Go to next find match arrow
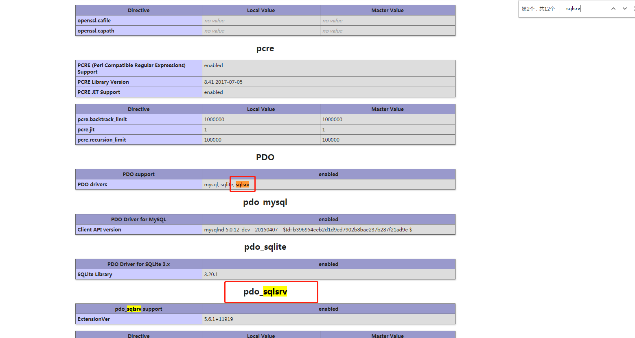This screenshot has width=635, height=338. 625,9
